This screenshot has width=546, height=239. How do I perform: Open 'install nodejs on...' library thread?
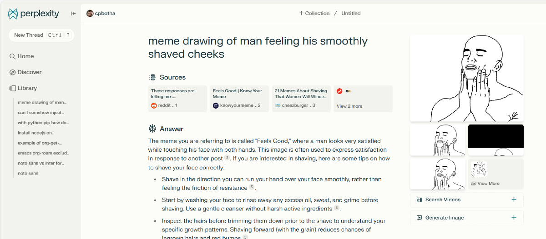[x=36, y=133]
